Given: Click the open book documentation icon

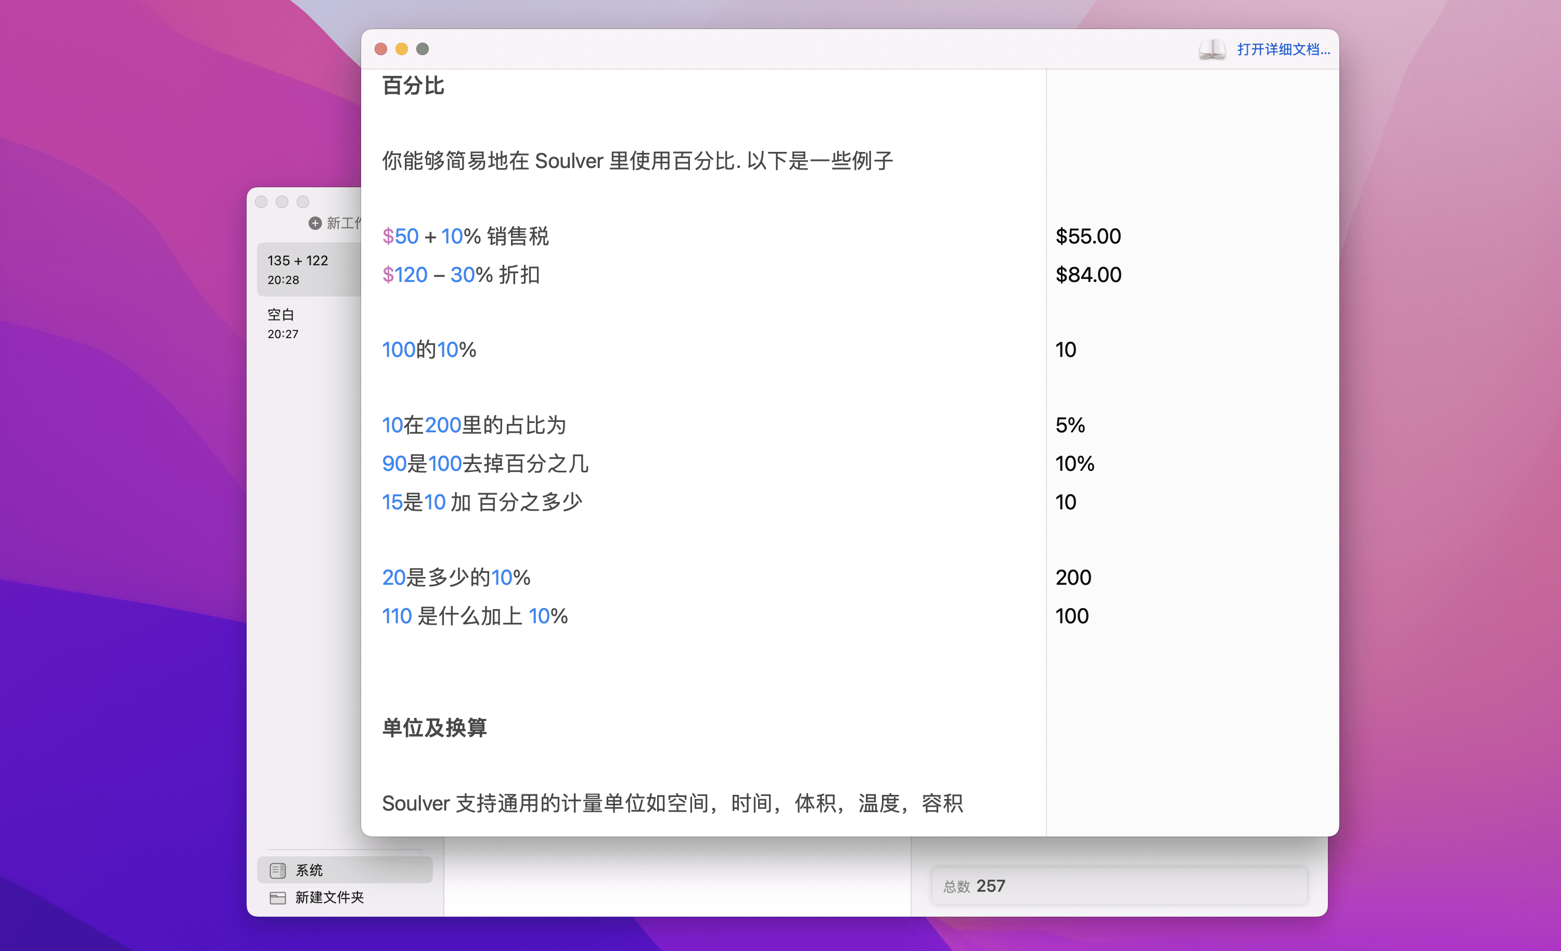Looking at the screenshot, I should click(x=1211, y=49).
